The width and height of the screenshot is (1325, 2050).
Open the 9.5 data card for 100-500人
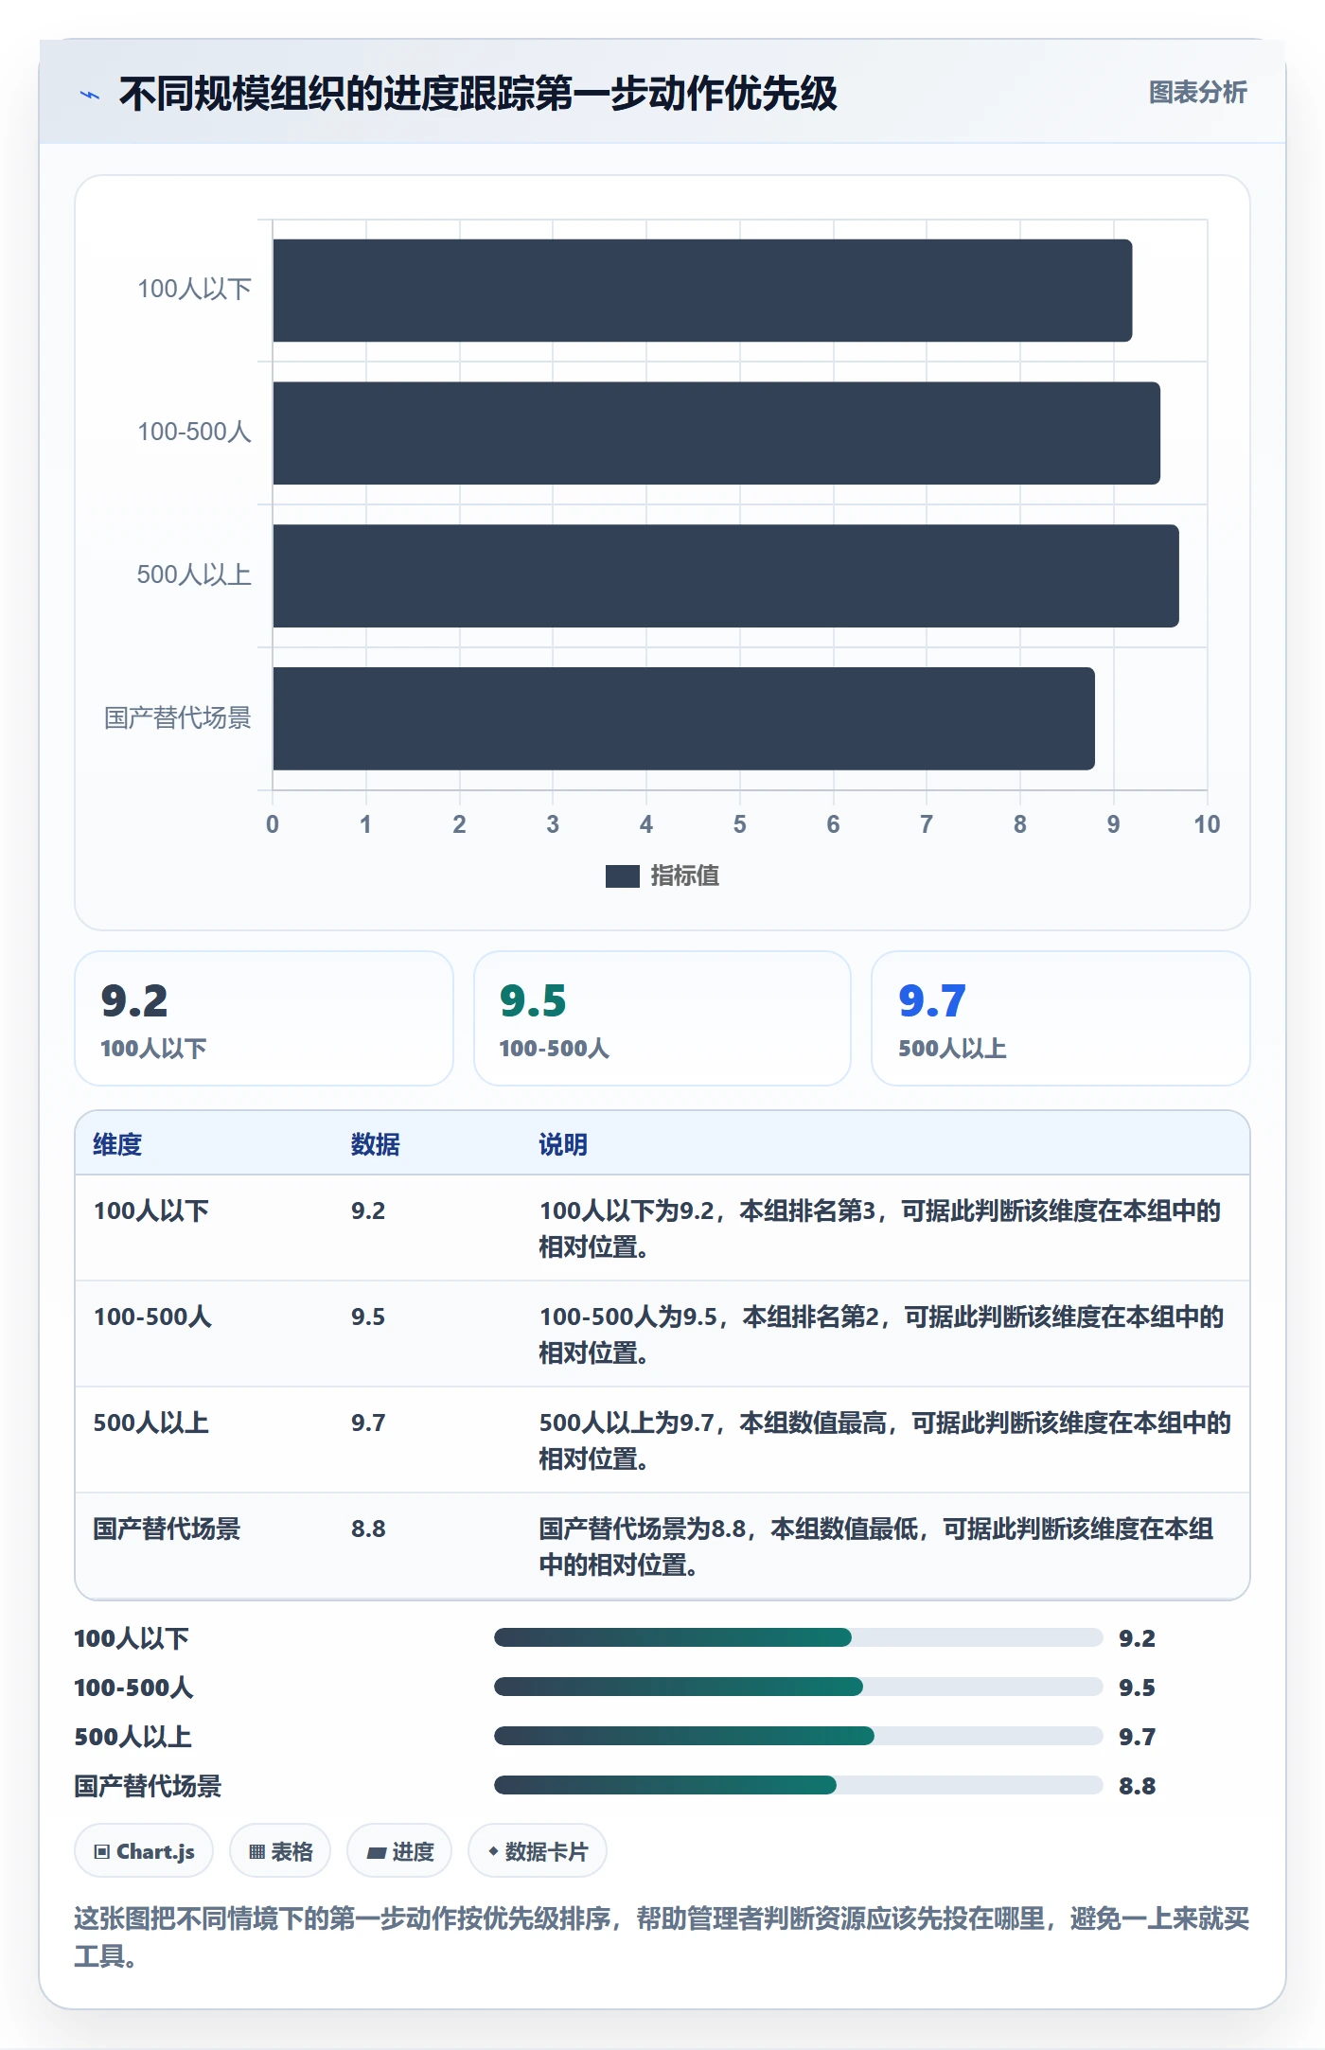pyautogui.click(x=662, y=1018)
